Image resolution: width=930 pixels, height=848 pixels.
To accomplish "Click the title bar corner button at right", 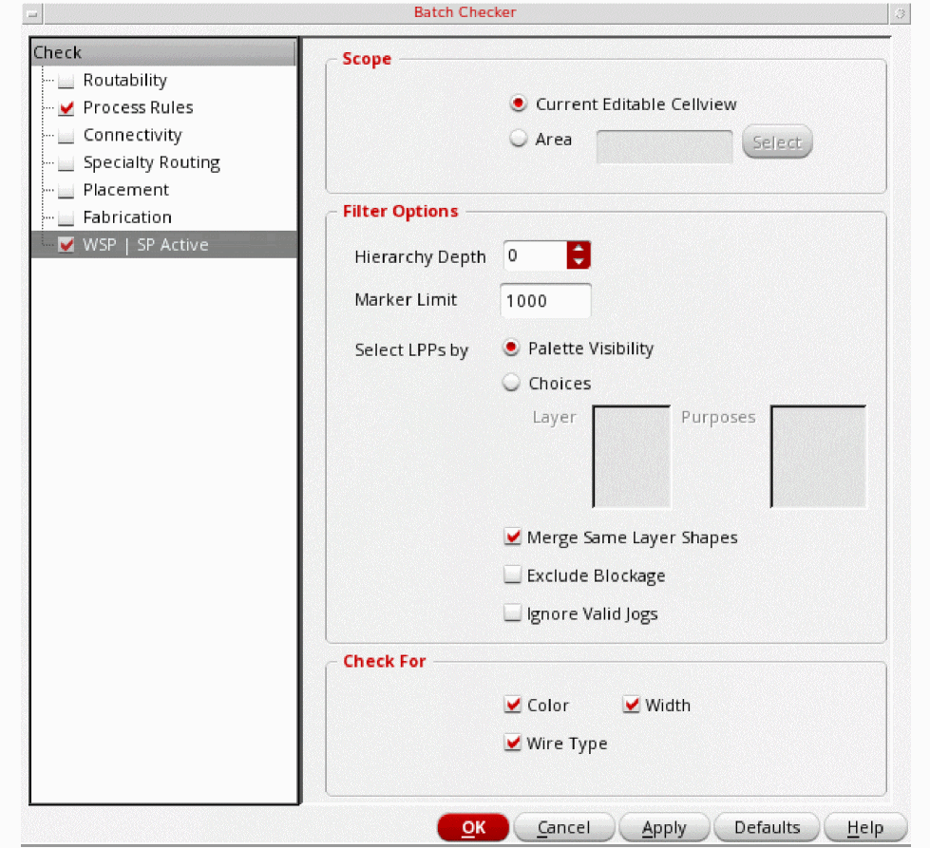I will (x=900, y=13).
